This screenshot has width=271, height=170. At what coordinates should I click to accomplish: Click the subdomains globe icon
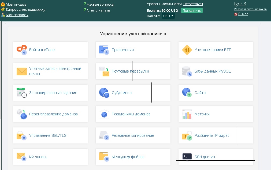(x=104, y=93)
